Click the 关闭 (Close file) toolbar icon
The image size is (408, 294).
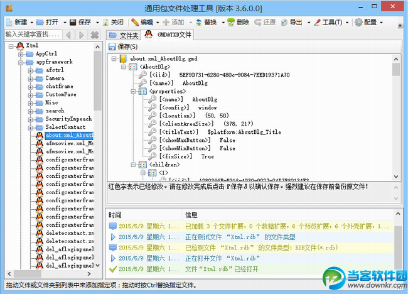coord(105,23)
